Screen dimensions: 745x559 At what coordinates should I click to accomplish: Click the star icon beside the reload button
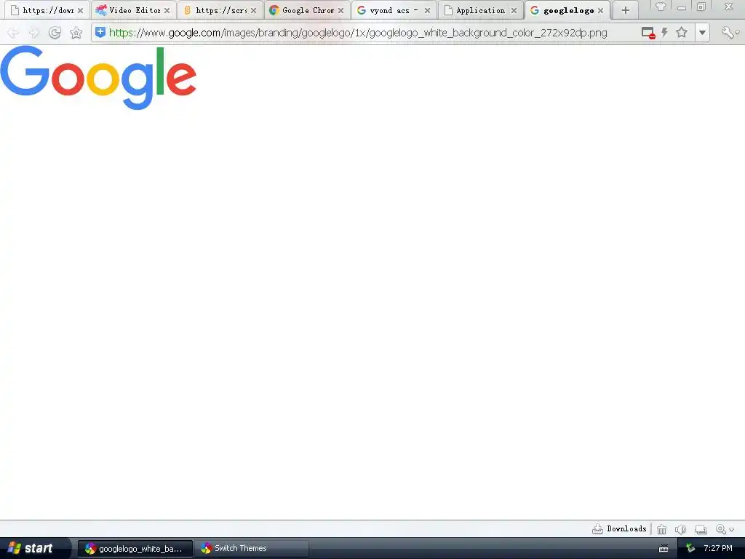pos(76,33)
